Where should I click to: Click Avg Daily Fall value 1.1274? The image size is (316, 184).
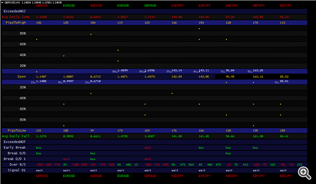tap(41, 136)
